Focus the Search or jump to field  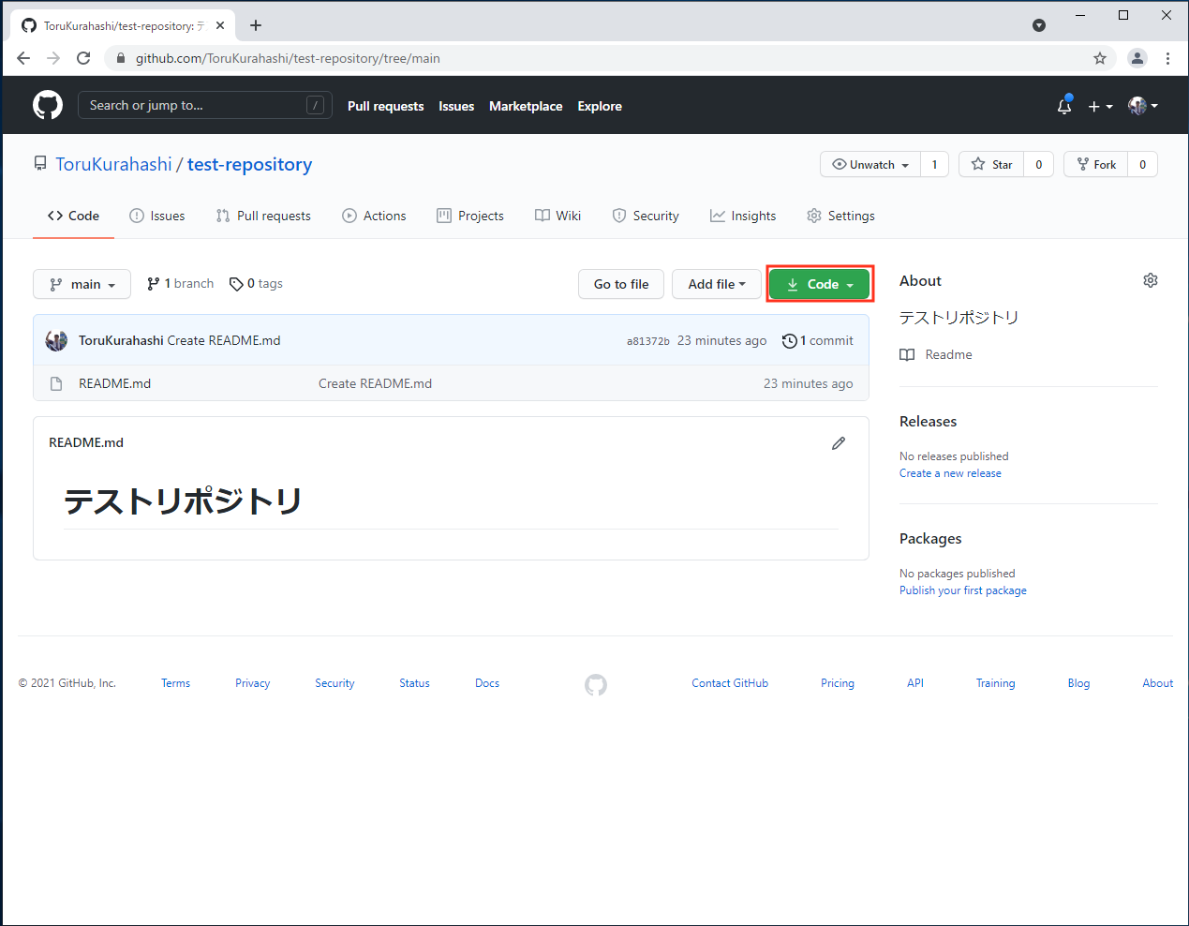pos(205,105)
